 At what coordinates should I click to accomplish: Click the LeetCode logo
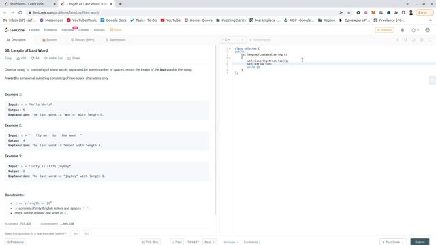[14, 30]
